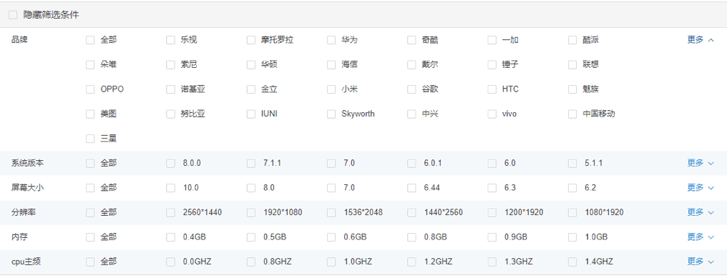The height and width of the screenshot is (278, 727).
Task: Tick the Skyworth brand checkbox
Action: 331,114
